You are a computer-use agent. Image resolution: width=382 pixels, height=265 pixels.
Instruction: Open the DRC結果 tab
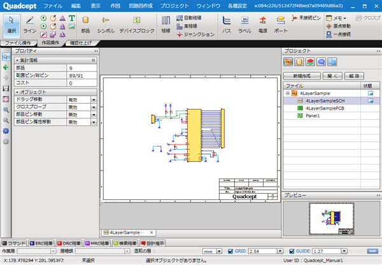tap(69, 243)
